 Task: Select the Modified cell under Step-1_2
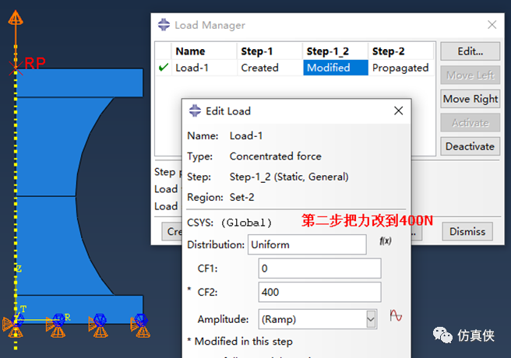pos(335,68)
